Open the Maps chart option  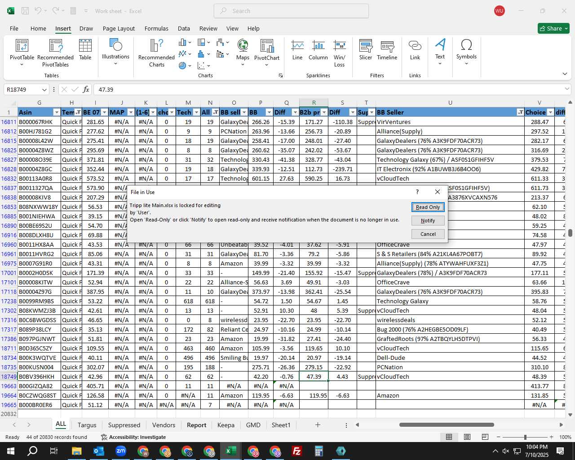pyautogui.click(x=243, y=52)
